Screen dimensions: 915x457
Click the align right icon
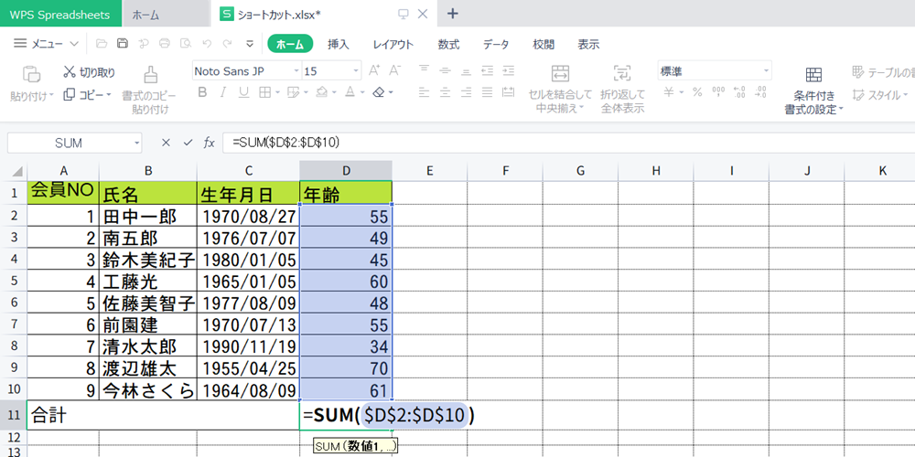click(x=467, y=92)
